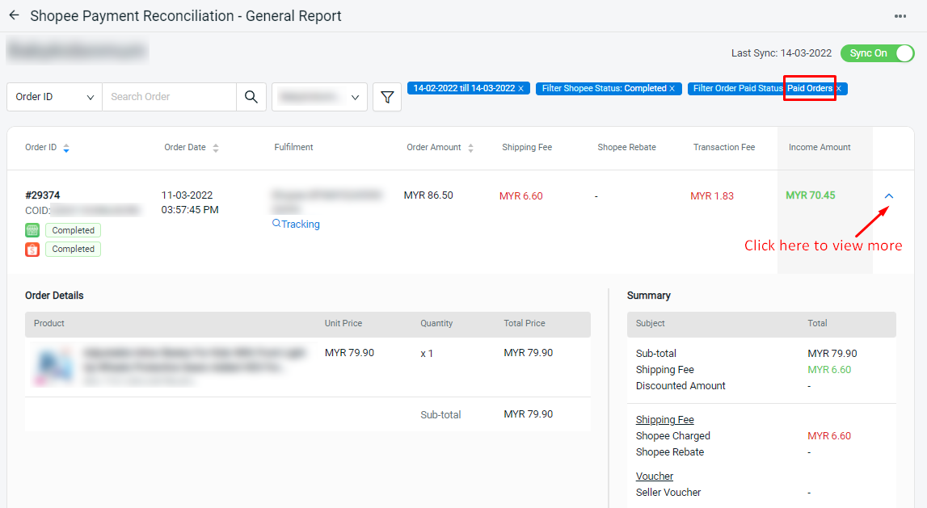This screenshot has height=508, width=927.
Task: Click the green store status icon on order #29374
Action: (x=32, y=230)
